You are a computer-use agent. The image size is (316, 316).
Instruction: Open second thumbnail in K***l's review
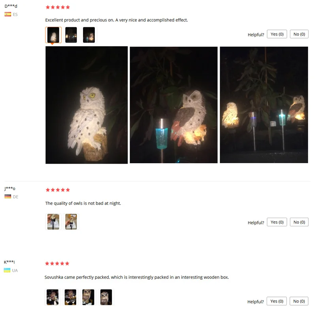(70, 297)
